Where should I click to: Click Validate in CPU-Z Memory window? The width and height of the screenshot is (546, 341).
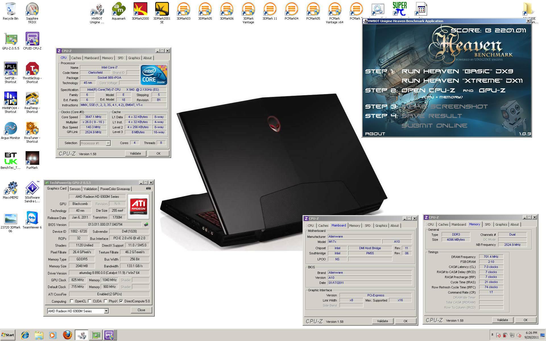(x=502, y=320)
